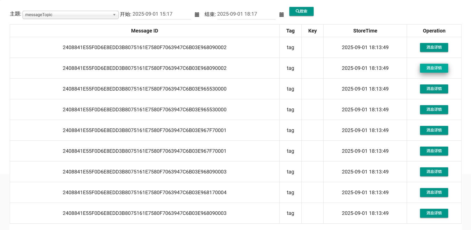Click the Operation column header
Screen dimensions: 471x230
(434, 31)
